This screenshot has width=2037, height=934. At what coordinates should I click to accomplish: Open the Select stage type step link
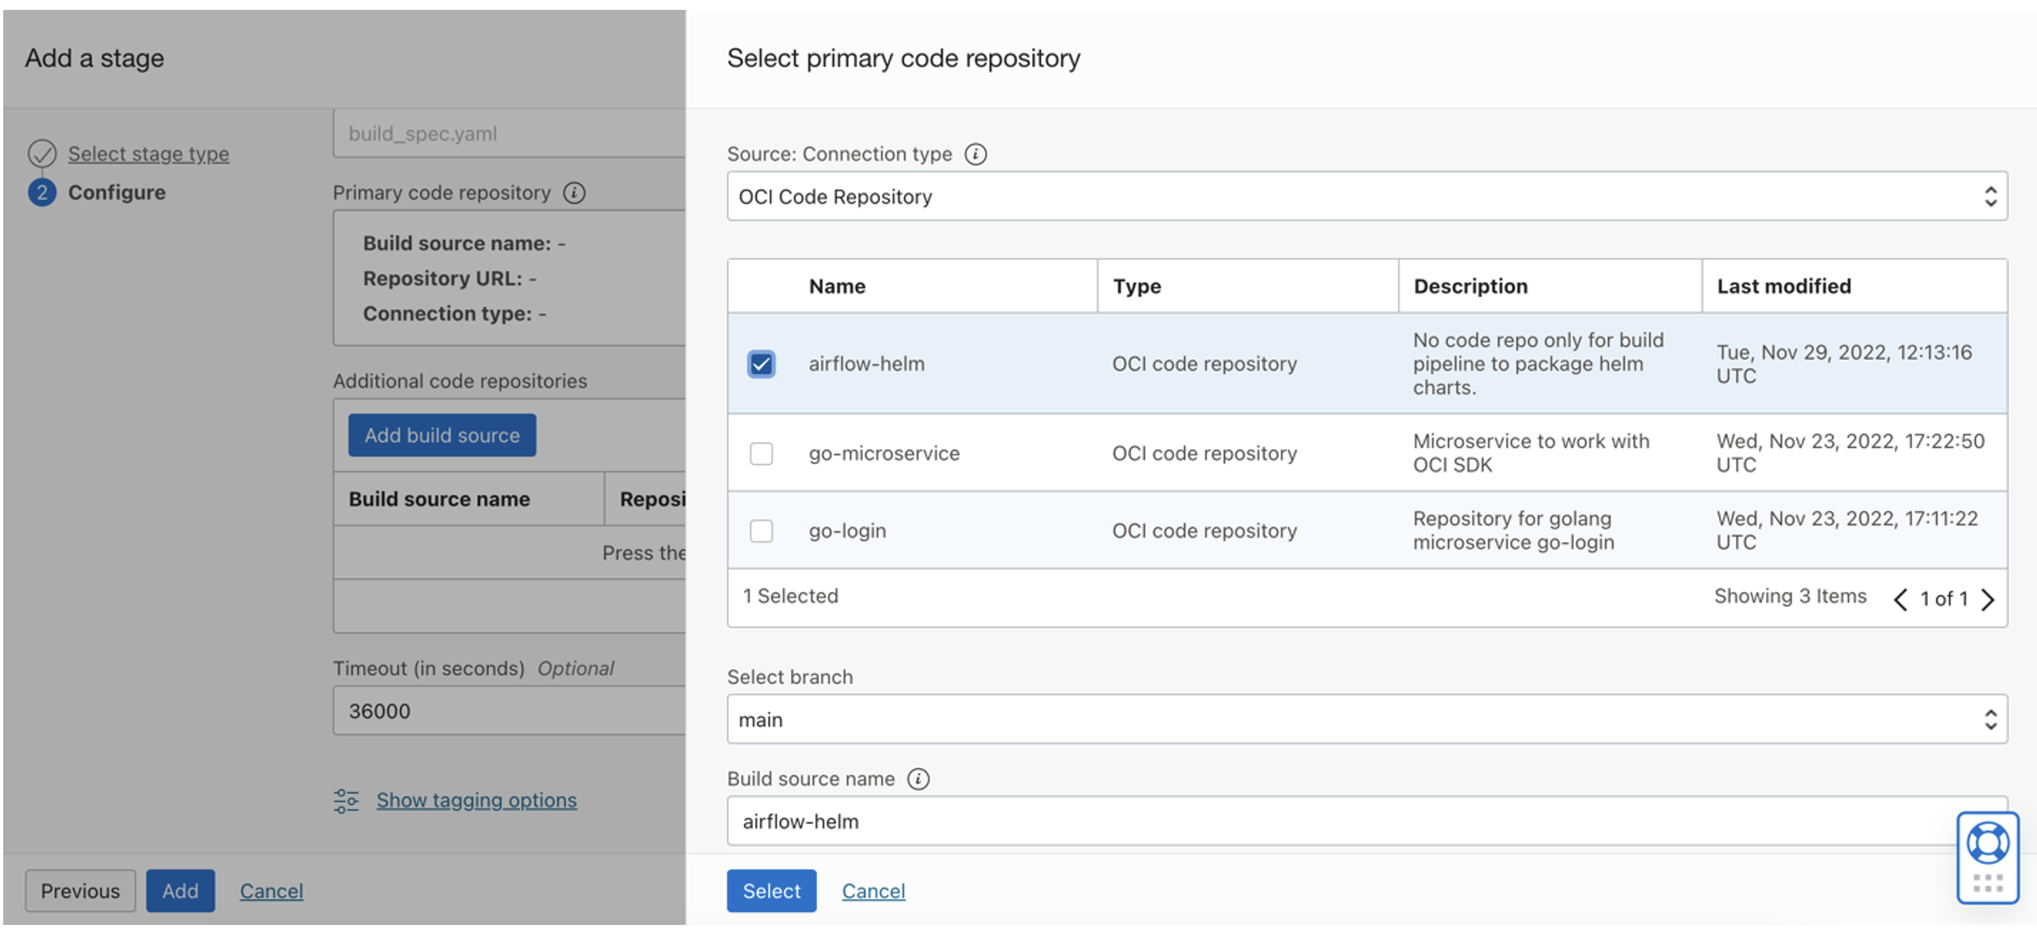pyautogui.click(x=148, y=154)
